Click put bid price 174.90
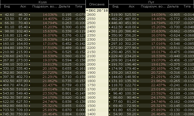 [117, 69]
